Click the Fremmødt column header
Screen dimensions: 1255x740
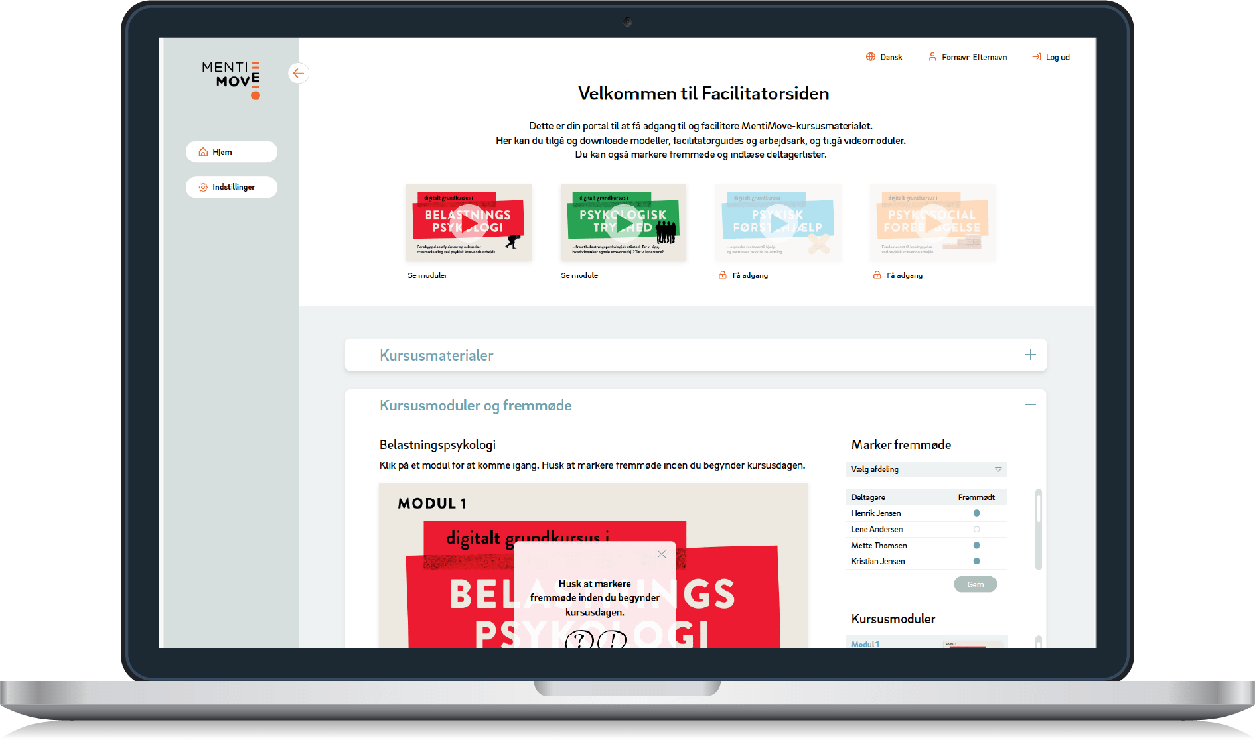(976, 497)
